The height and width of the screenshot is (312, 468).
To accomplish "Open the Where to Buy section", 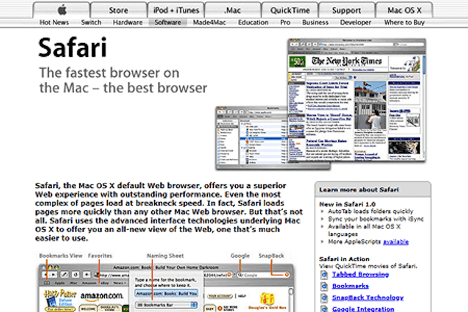I will [404, 22].
